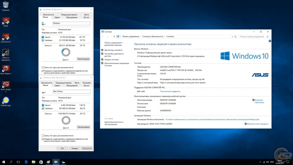Open the Sonic Studio 3 desktop shortcut

click(5, 87)
